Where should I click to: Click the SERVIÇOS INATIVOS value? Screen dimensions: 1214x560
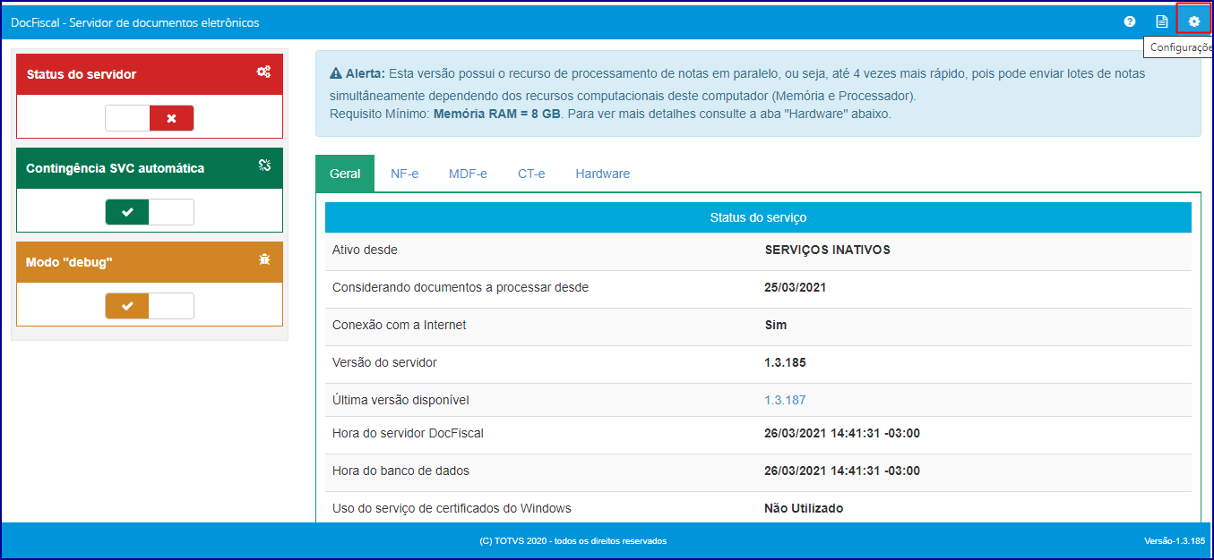pyautogui.click(x=827, y=250)
